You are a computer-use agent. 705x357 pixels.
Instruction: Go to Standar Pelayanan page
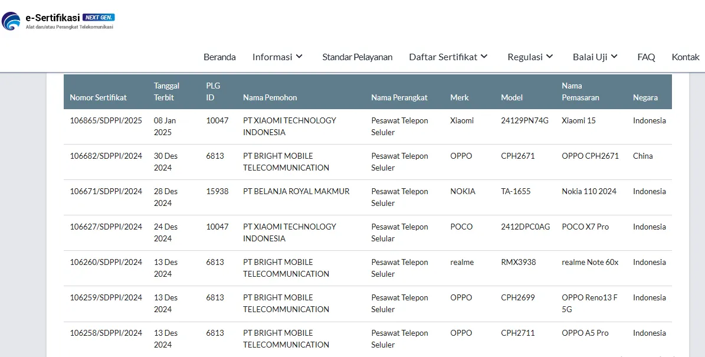pyautogui.click(x=357, y=57)
